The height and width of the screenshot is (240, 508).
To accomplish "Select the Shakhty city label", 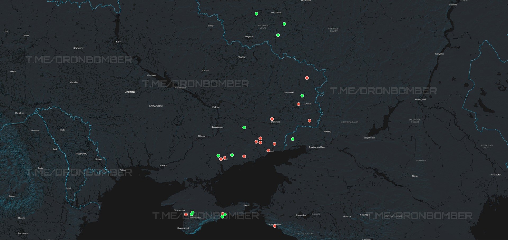I will (327, 131).
